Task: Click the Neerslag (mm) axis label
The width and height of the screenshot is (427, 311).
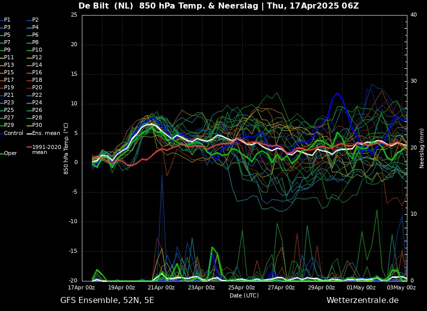Action: [421, 148]
